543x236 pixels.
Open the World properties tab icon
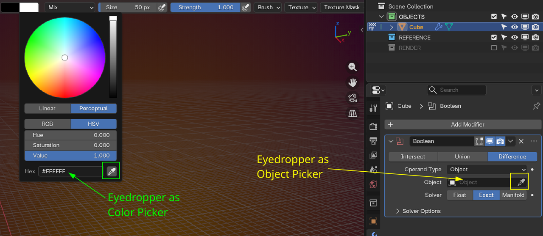[373, 184]
